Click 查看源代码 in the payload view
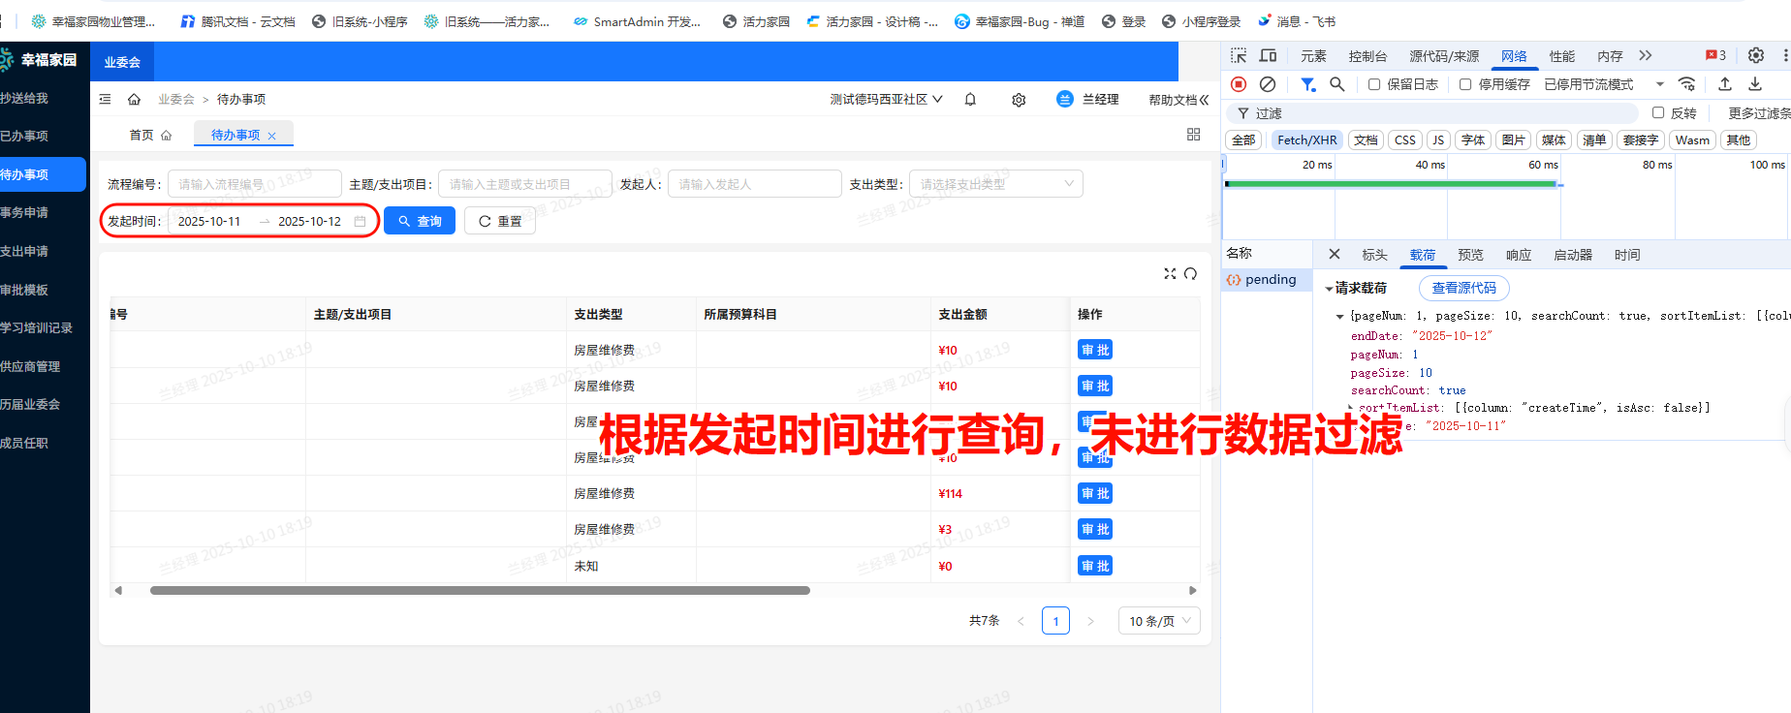This screenshot has width=1791, height=713. (x=1463, y=288)
